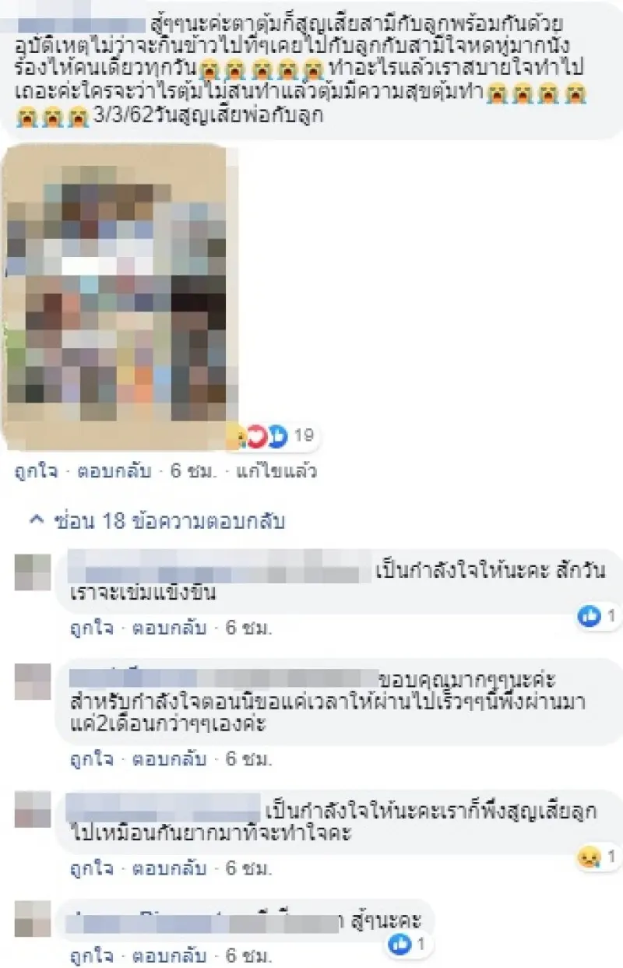Viewport: 623px width, 968px height.
Task: Click the sad reaction icon on third reply
Action: pyautogui.click(x=588, y=857)
